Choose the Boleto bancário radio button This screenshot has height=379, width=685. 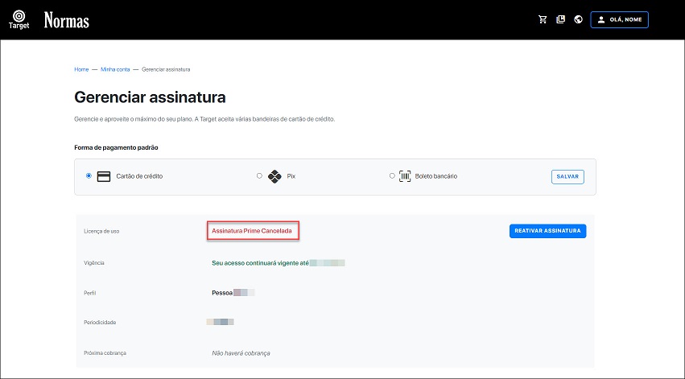[392, 175]
